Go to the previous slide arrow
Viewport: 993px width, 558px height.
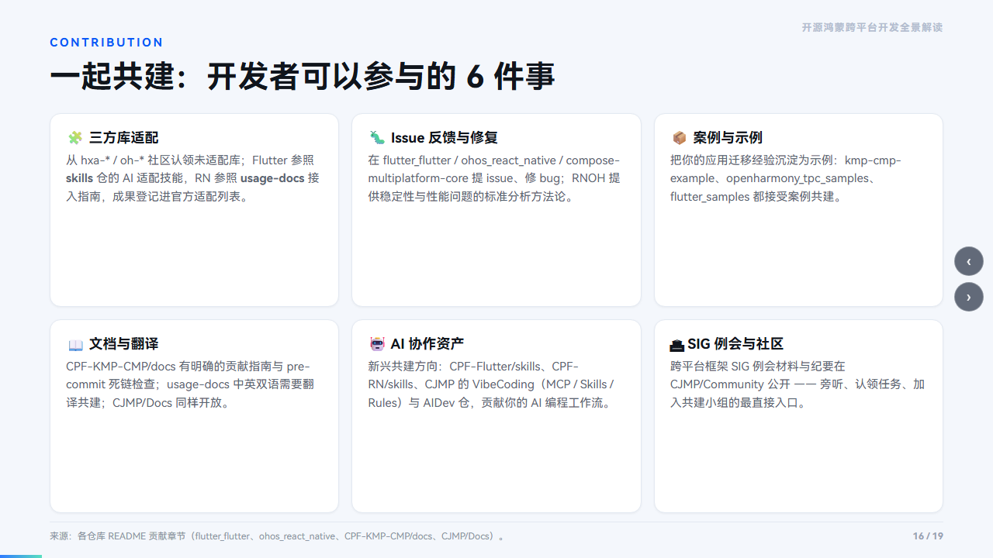pyautogui.click(x=969, y=261)
